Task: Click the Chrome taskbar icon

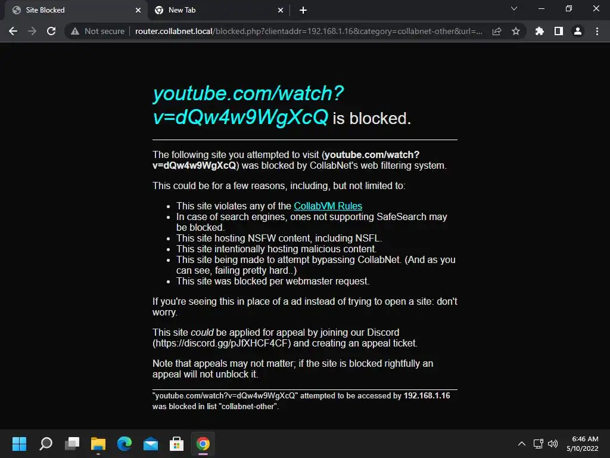Action: (203, 444)
